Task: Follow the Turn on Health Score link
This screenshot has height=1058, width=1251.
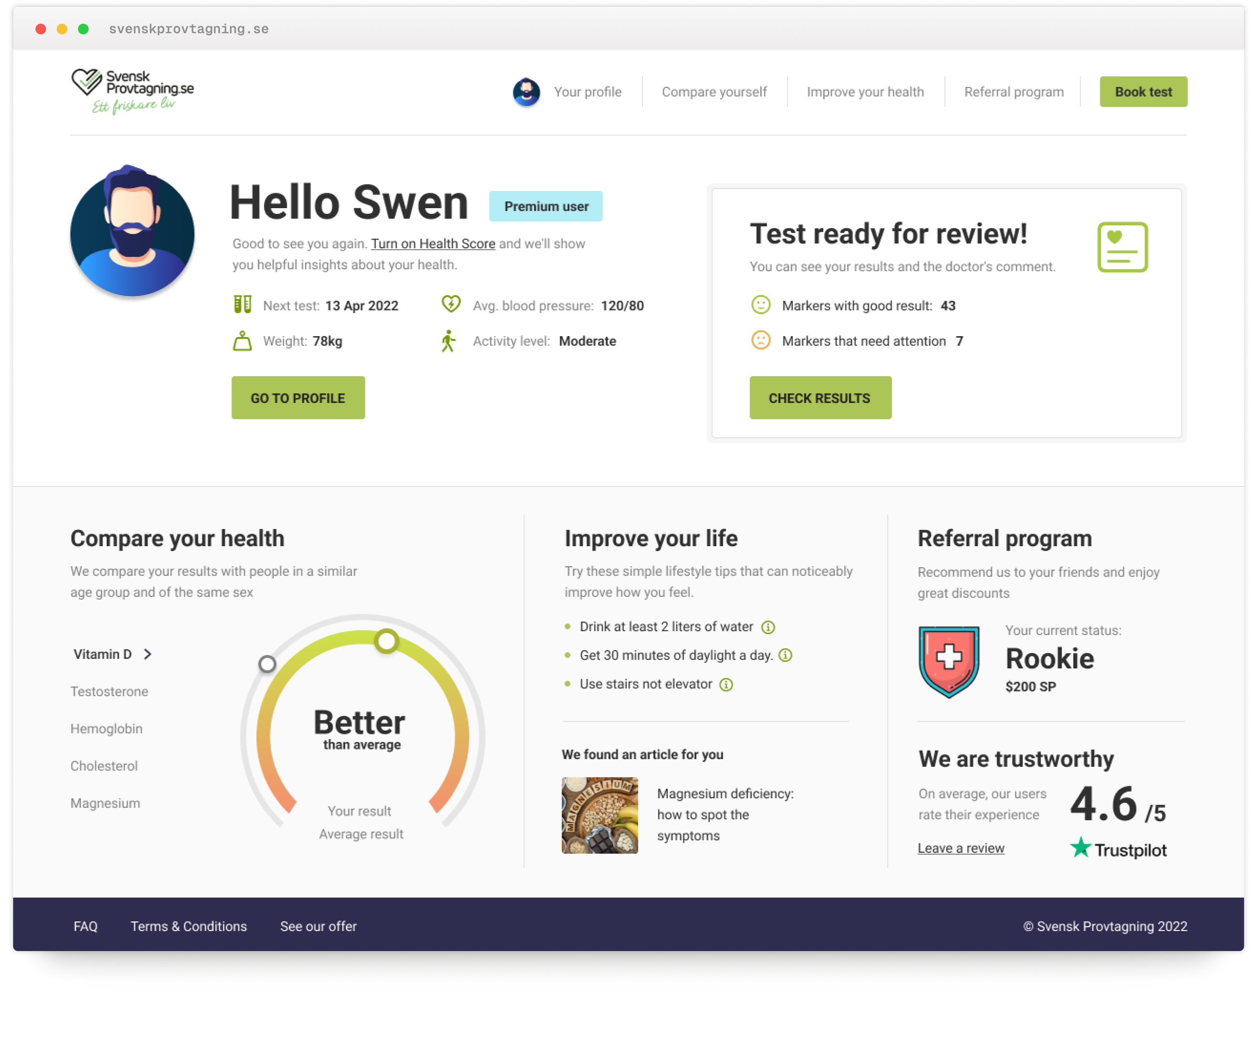Action: coord(433,243)
